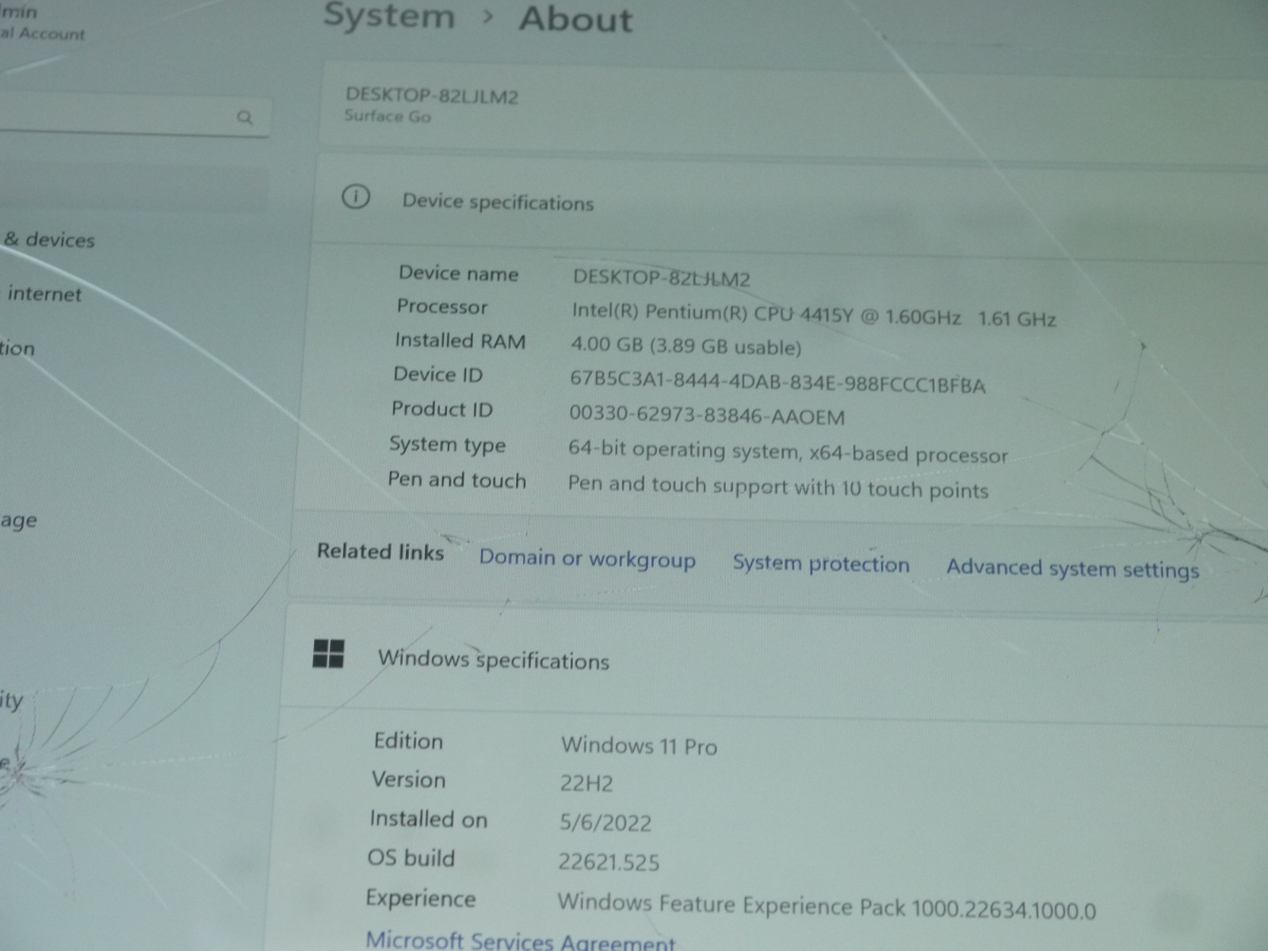Viewport: 1268px width, 951px height.
Task: Click the Product ID value 00330-62973-83846-AAOEM
Action: point(707,415)
